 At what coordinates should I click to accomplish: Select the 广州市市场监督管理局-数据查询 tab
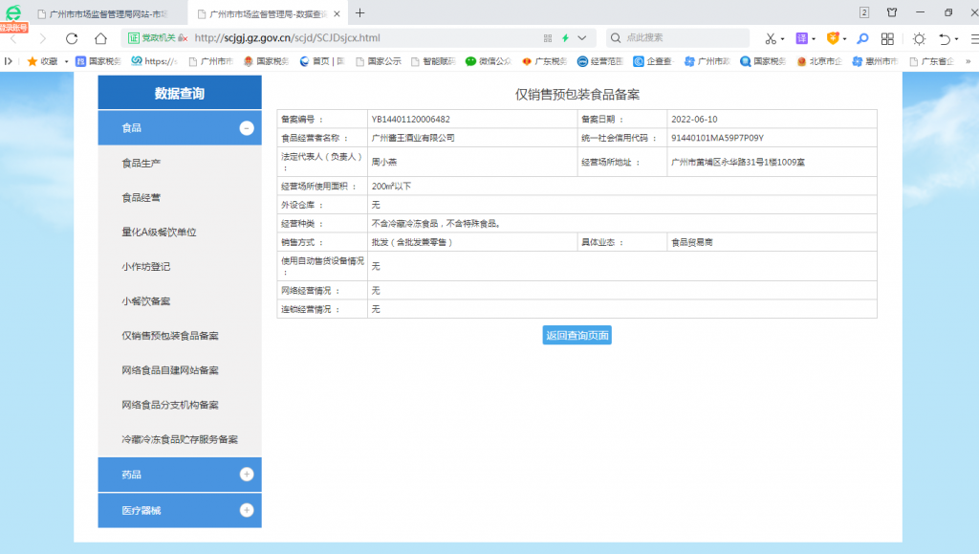[269, 13]
